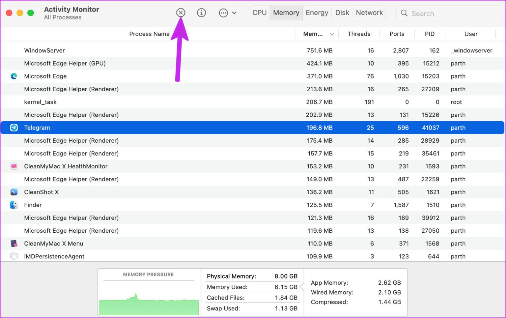Expand the chevron beside the ellipsis button
506x318 pixels.
234,13
